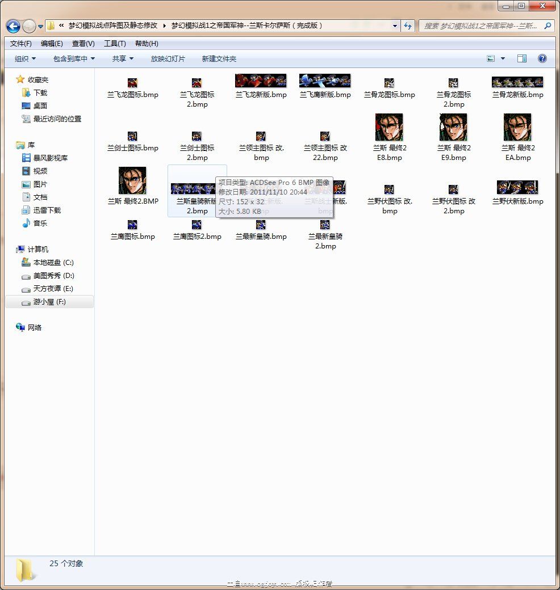The width and height of the screenshot is (560, 590).
Task: Select portrait file 兰斯 最终2 EA.bmp
Action: click(x=517, y=138)
